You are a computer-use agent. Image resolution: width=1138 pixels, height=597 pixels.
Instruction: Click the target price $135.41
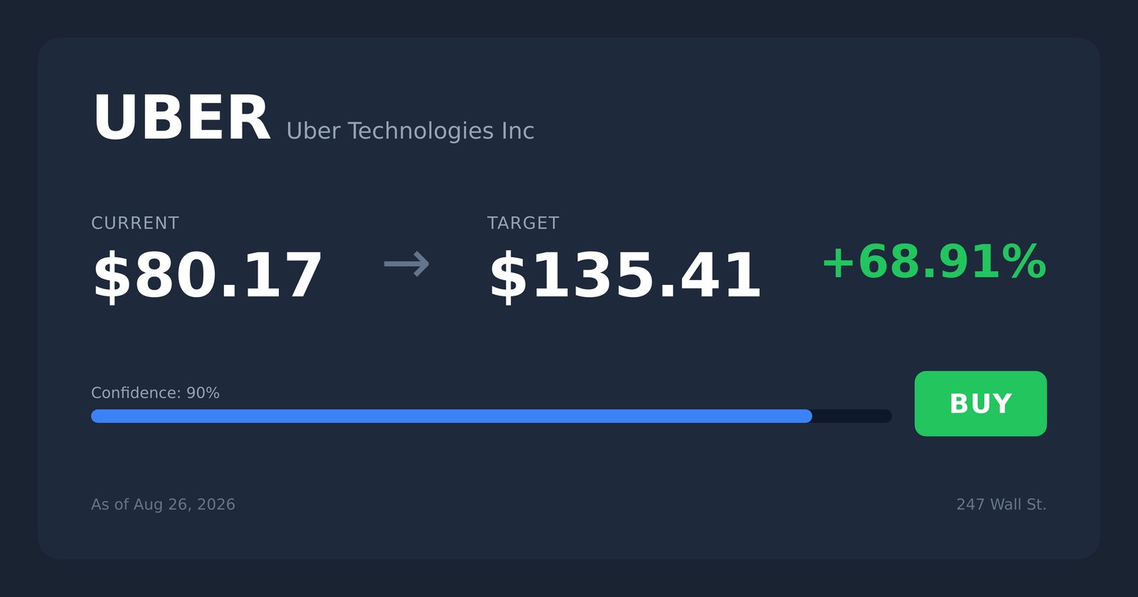point(625,276)
